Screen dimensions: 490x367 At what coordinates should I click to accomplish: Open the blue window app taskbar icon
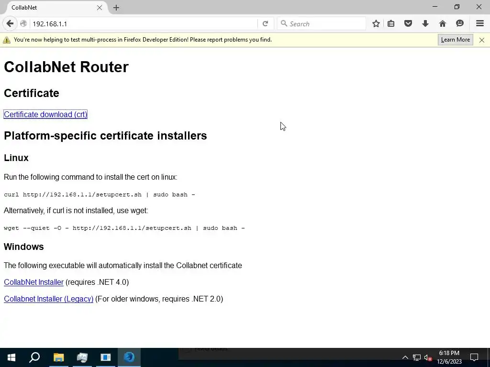click(x=106, y=357)
